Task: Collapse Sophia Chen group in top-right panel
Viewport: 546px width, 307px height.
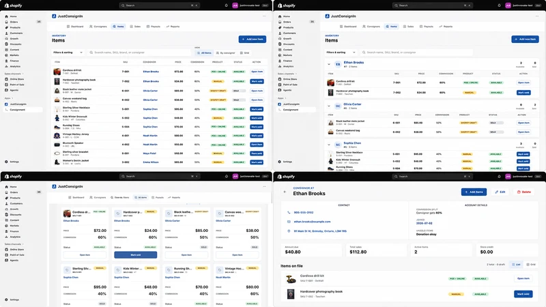Action: 329,145
